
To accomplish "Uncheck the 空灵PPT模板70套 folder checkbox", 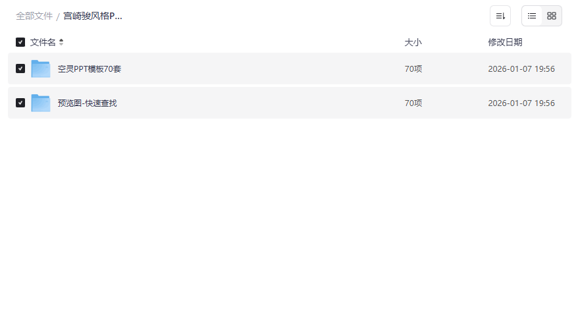I will pyautogui.click(x=20, y=68).
